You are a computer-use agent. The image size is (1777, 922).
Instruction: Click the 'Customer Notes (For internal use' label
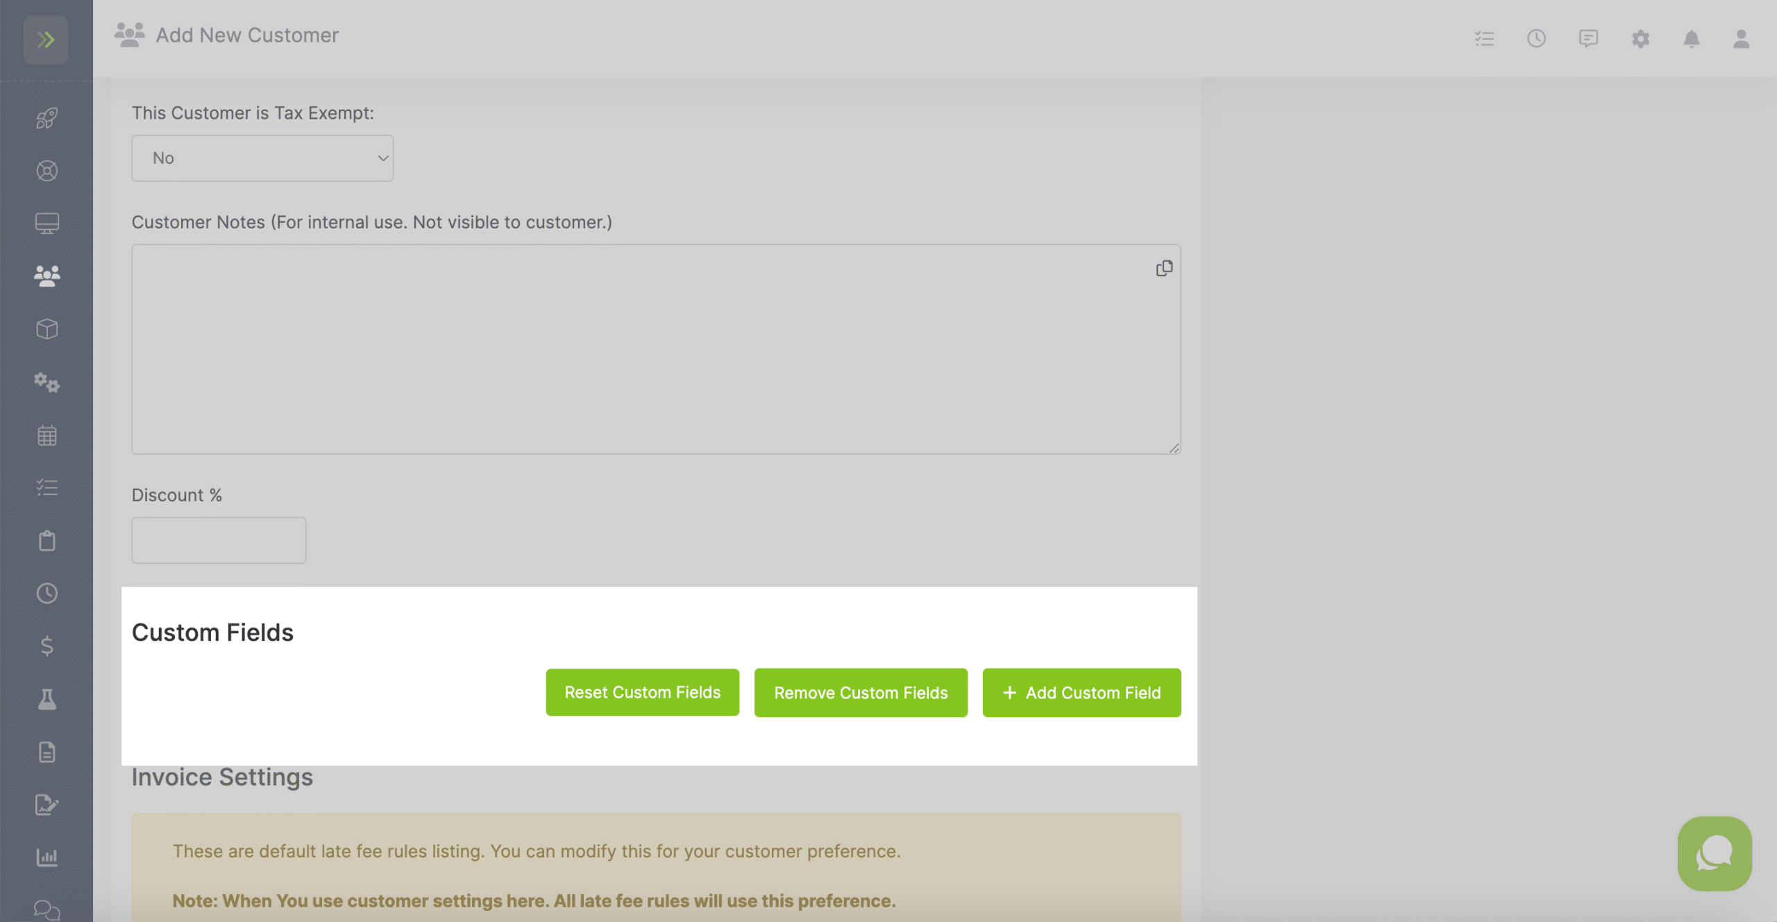[x=372, y=222]
